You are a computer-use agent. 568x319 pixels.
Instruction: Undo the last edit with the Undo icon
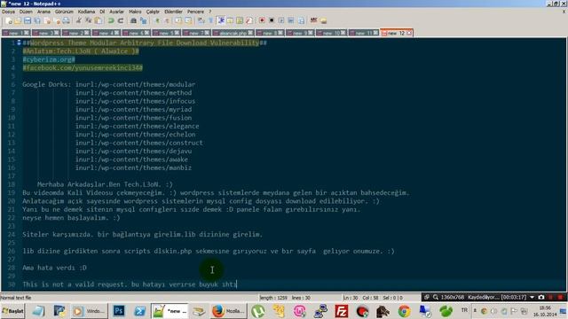click(110, 20)
